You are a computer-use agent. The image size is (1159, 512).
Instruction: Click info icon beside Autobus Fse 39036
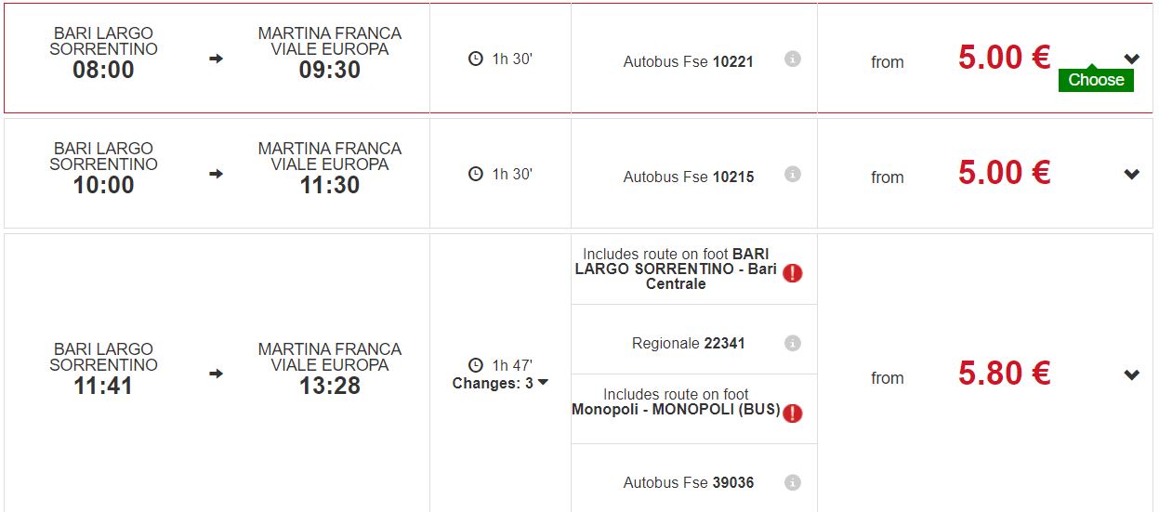point(792,482)
